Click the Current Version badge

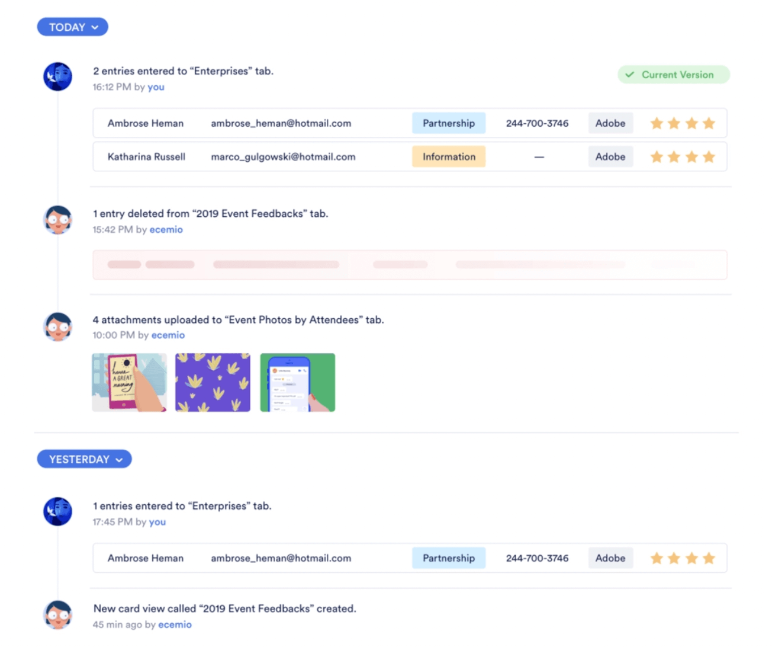click(x=673, y=75)
